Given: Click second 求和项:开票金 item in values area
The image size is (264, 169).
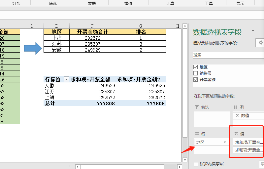Looking at the screenshot, I should pyautogui.click(x=248, y=150).
